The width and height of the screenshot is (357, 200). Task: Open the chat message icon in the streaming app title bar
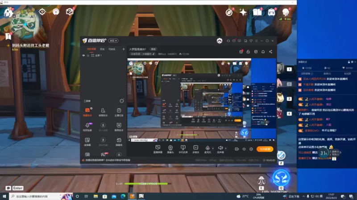click(x=239, y=41)
